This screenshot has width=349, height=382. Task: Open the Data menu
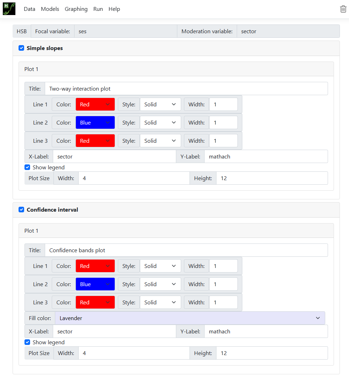coord(29,9)
